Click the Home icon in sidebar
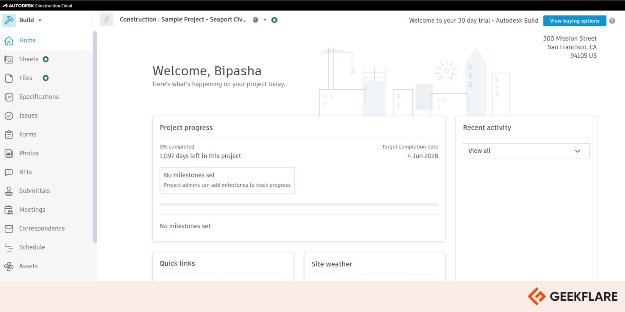Viewport: 625px width, 312px height. pyautogui.click(x=9, y=41)
